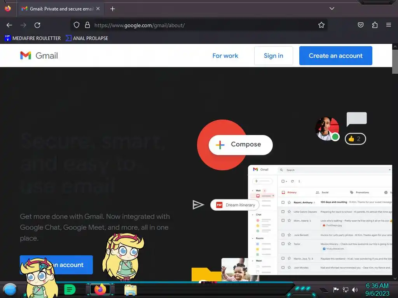
Task: Collapse the Chat section in the preview sidebar
Action: point(253,215)
